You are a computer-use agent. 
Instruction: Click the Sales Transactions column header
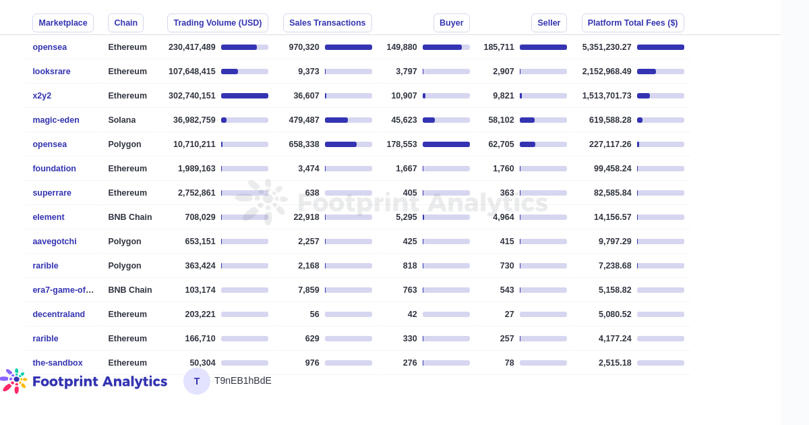pos(328,23)
